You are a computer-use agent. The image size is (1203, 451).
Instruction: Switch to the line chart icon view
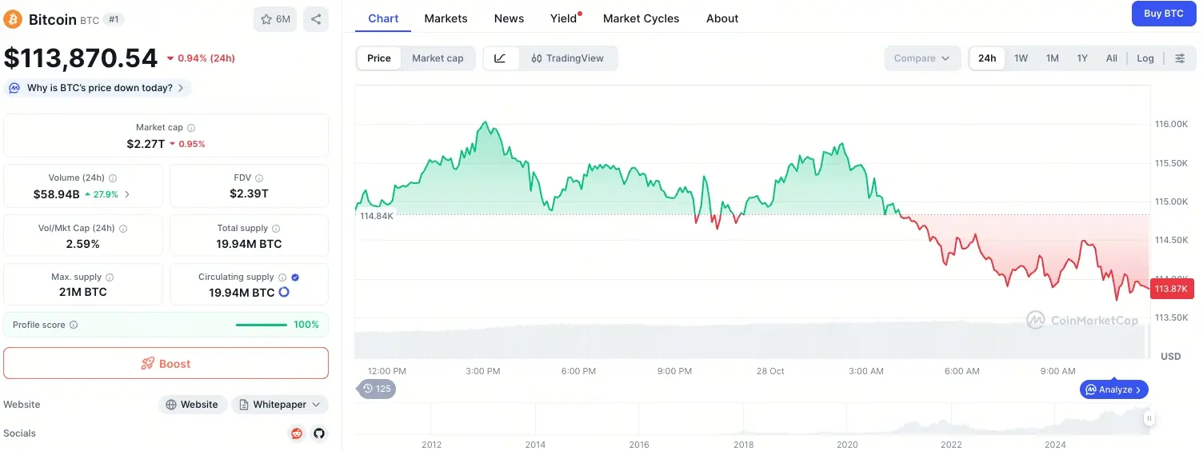click(501, 58)
